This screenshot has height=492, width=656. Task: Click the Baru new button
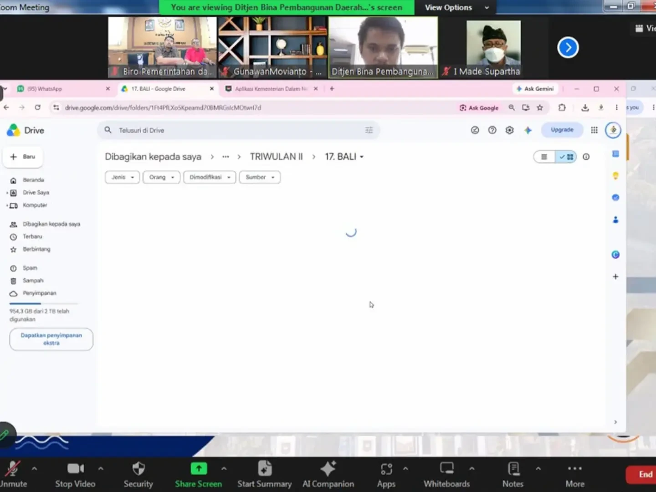pyautogui.click(x=23, y=157)
